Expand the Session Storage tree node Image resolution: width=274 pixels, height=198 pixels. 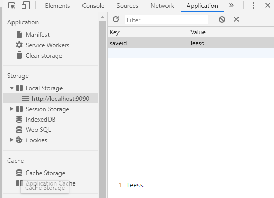pyautogui.click(x=11, y=109)
